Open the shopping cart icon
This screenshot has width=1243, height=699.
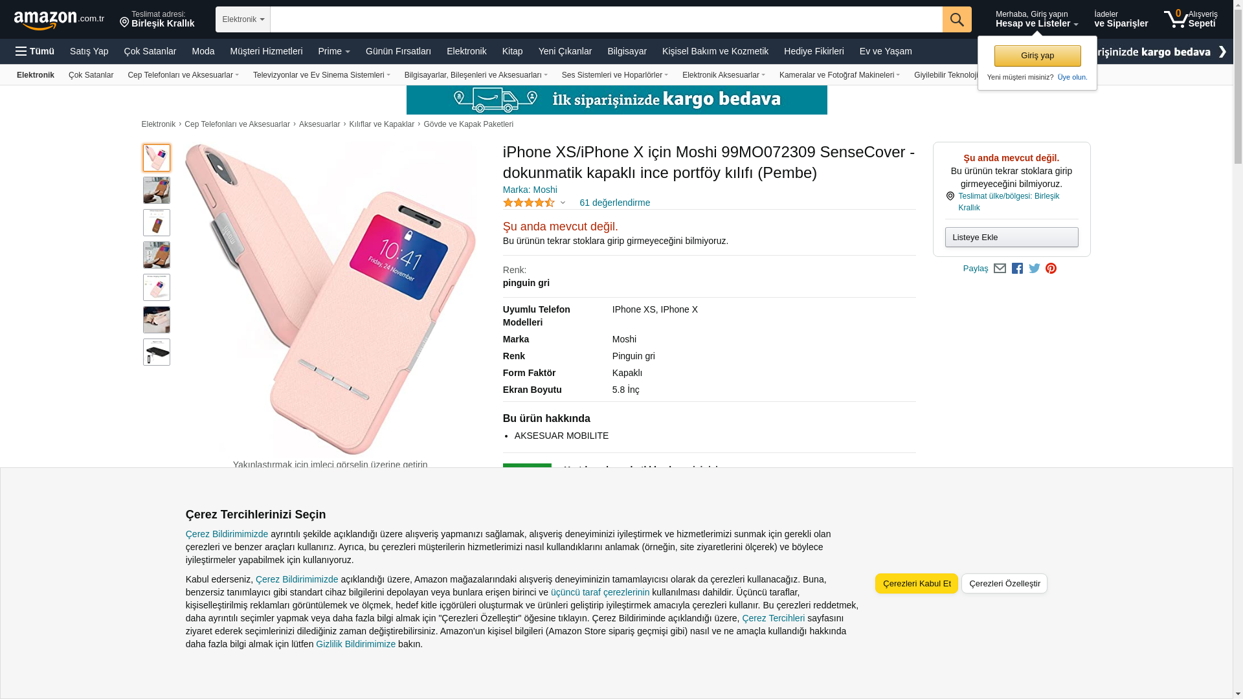[1176, 19]
